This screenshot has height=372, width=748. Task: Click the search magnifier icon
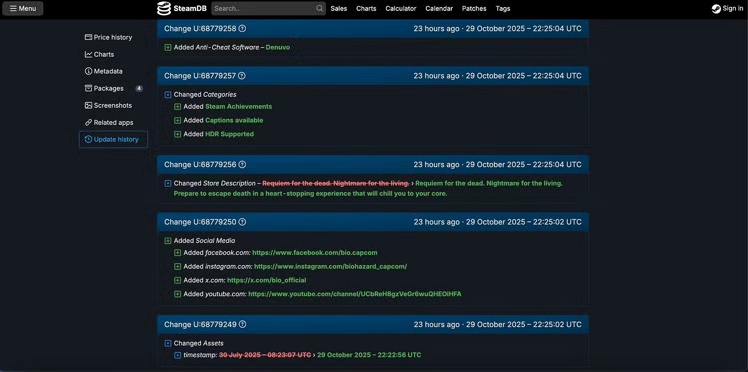[x=319, y=8]
